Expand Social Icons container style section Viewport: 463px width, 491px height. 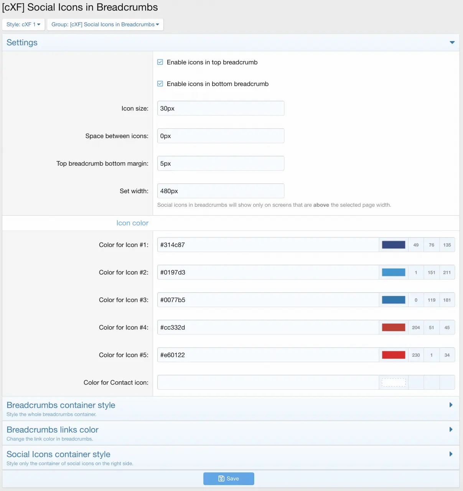pyautogui.click(x=451, y=454)
